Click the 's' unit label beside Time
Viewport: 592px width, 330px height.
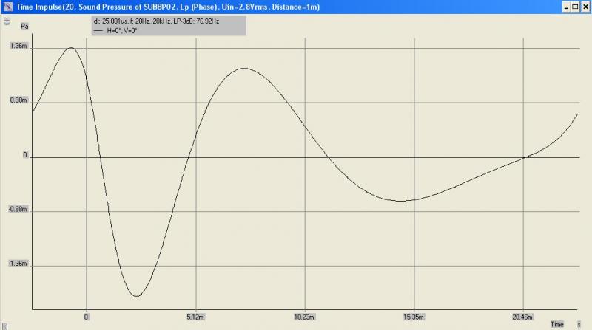click(579, 324)
